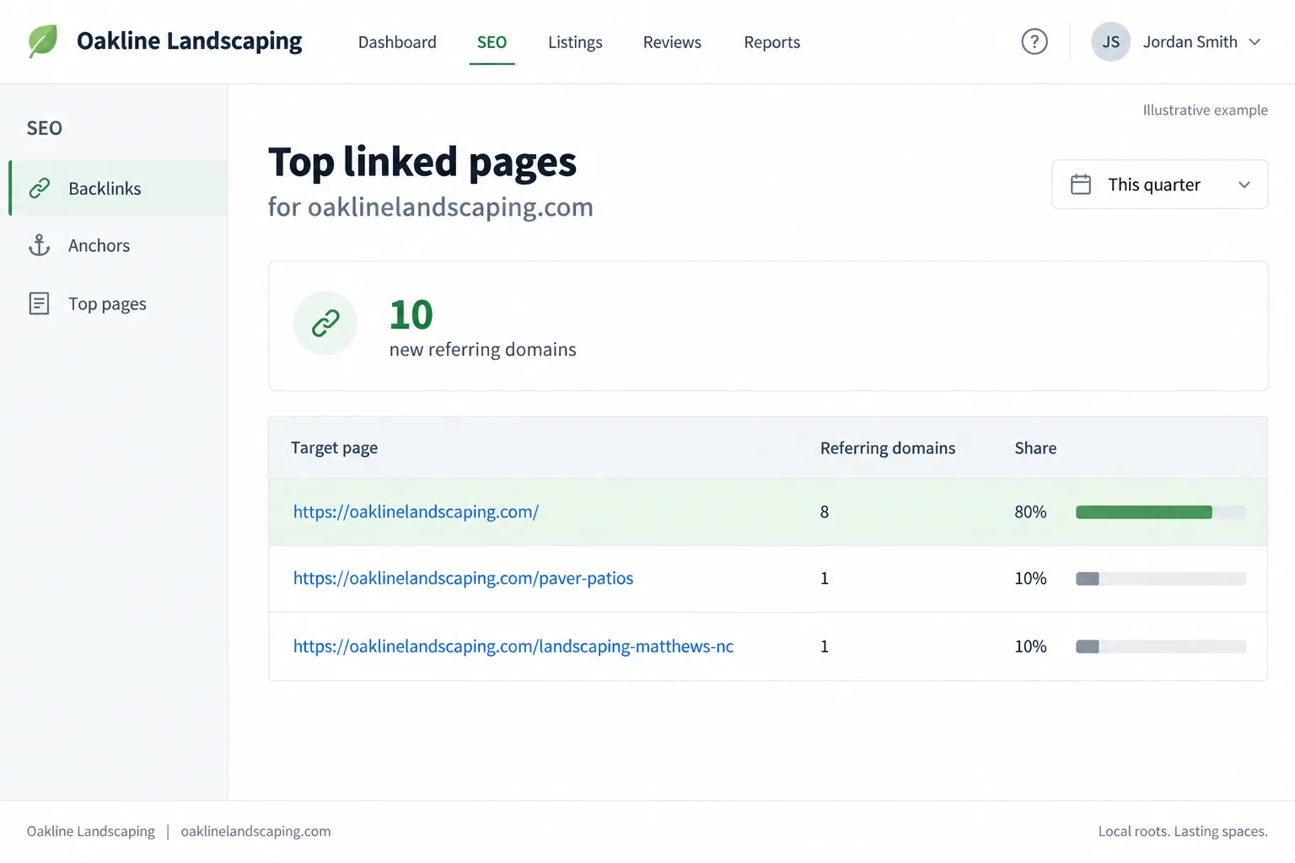Click the 10 new referring domains count

click(x=411, y=314)
